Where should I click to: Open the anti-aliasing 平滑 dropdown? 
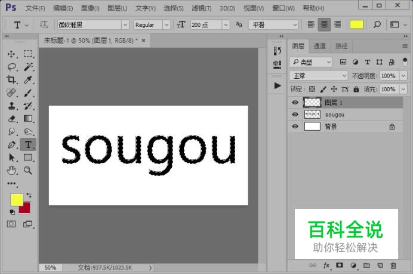point(273,24)
